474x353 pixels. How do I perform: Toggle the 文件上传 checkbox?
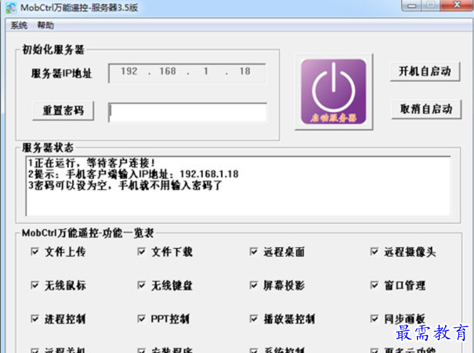tap(35, 251)
